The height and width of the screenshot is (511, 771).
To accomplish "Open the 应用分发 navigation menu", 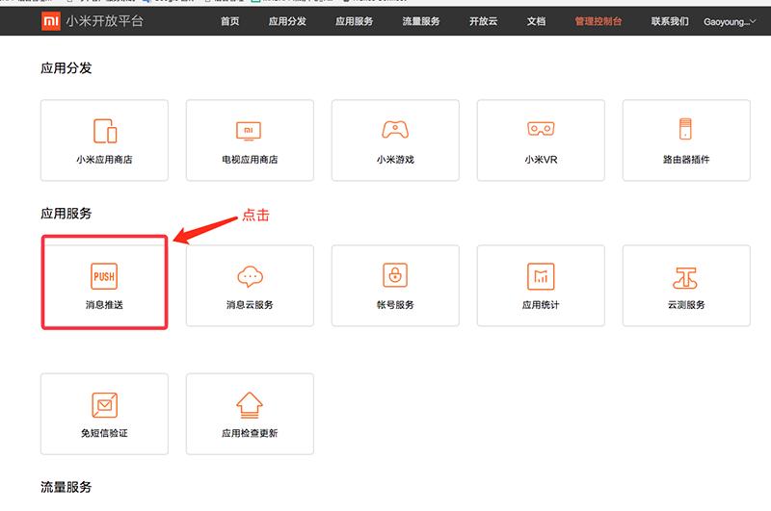I will coord(287,21).
